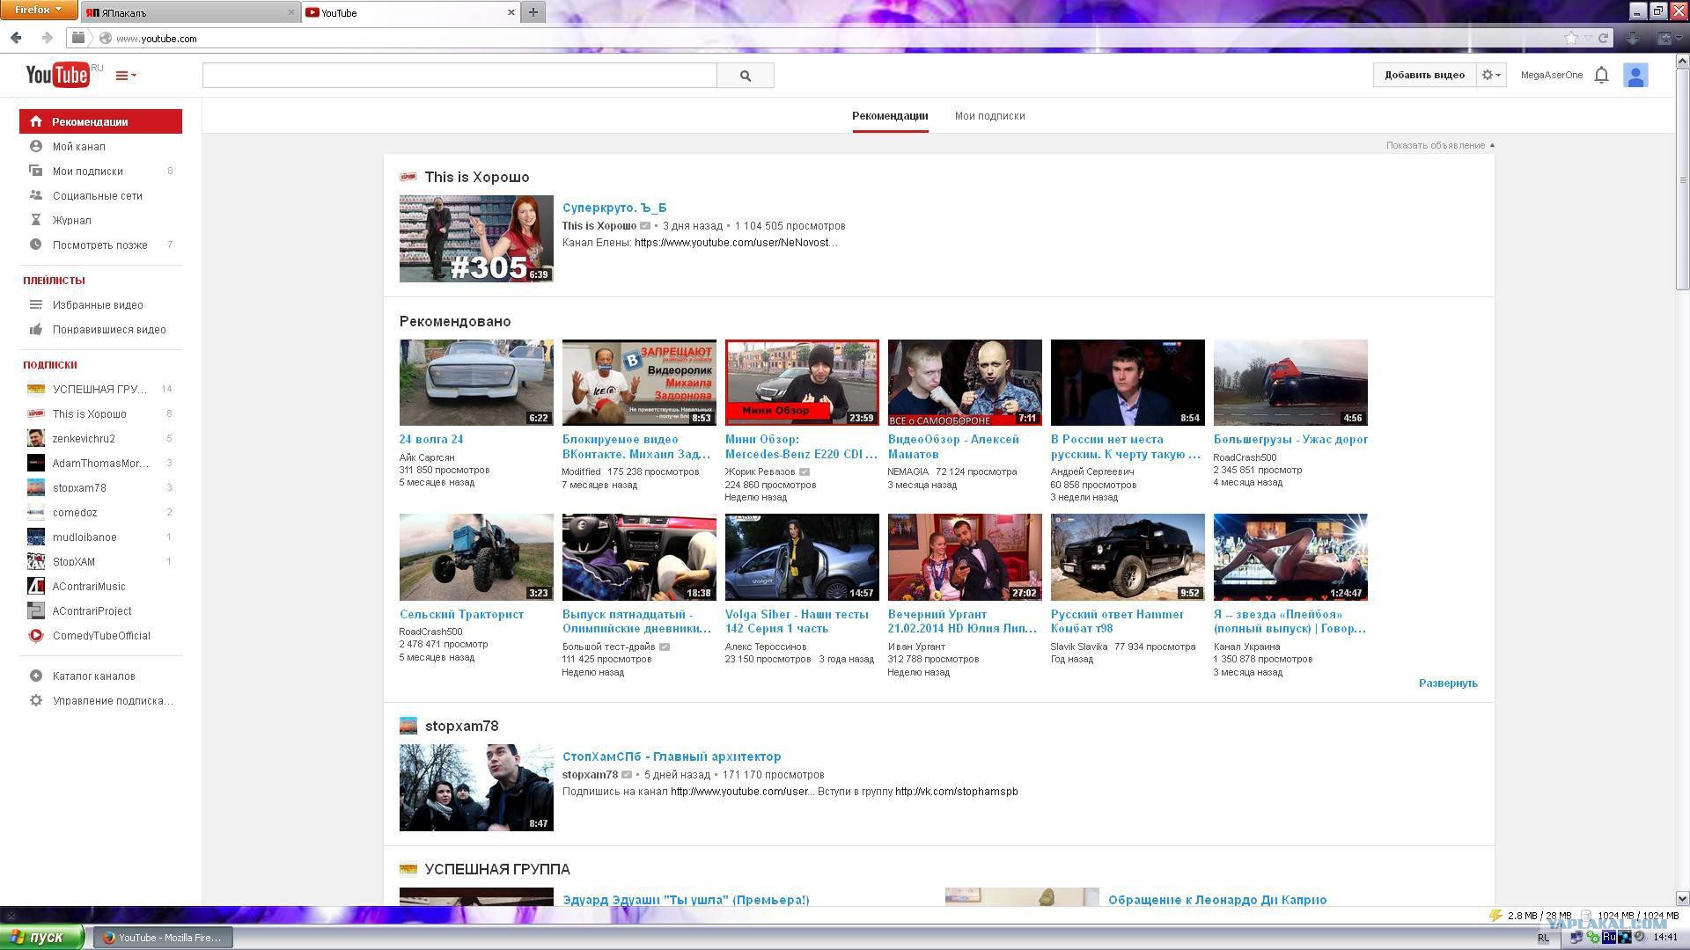
Task: Click the comedoz channel avatar
Action: point(36,512)
